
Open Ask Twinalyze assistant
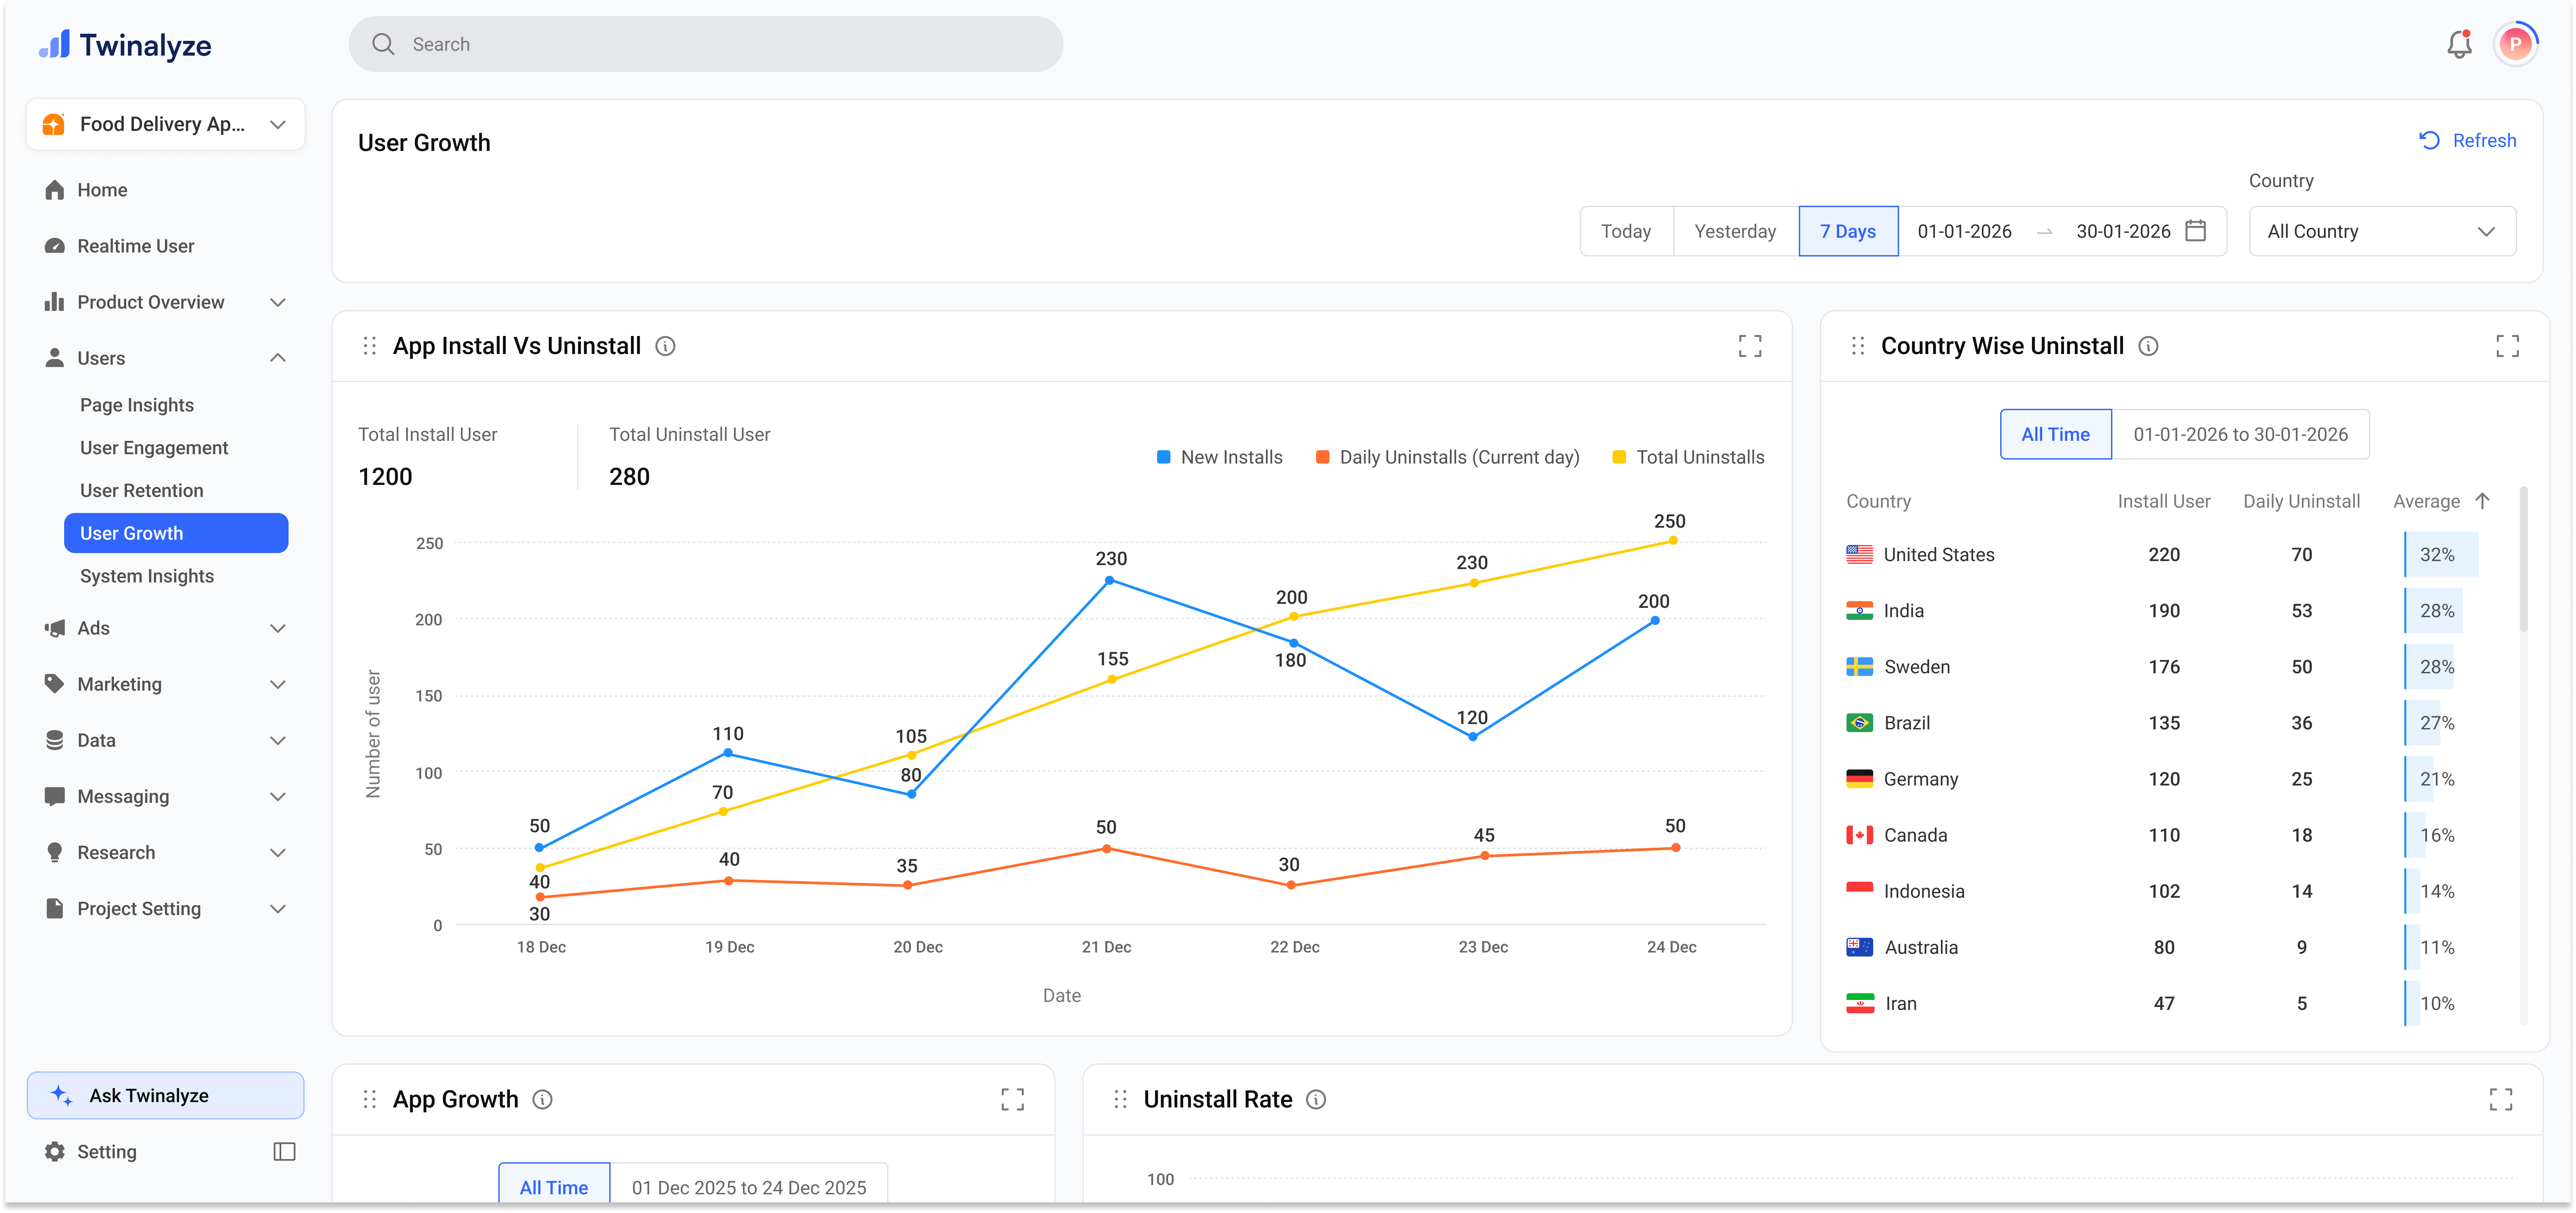(166, 1095)
